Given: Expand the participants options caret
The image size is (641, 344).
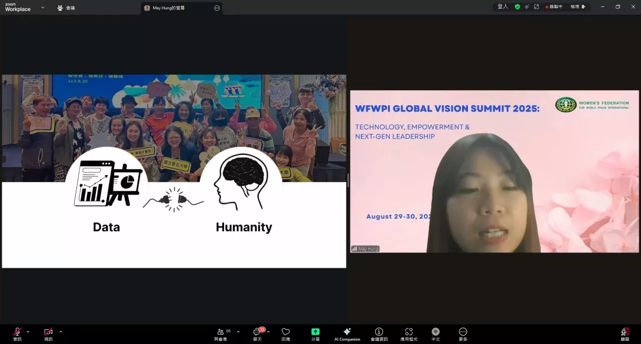Looking at the screenshot, I should pos(238,332).
